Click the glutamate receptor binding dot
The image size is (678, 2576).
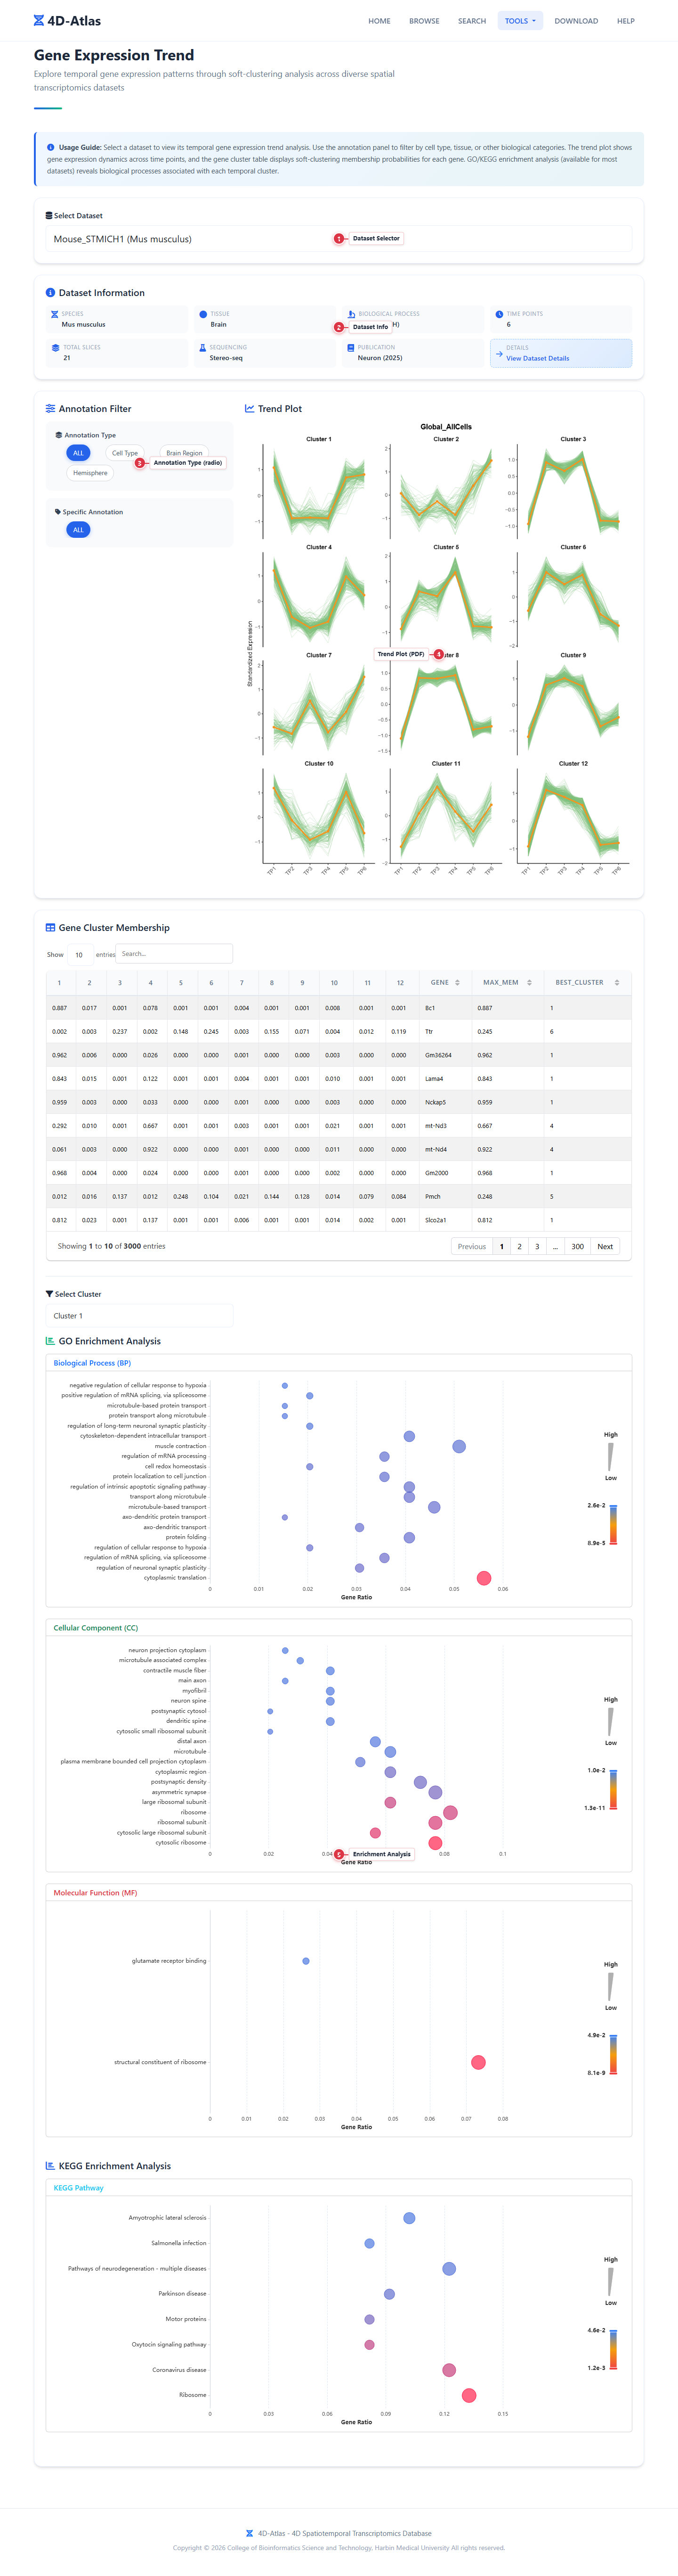click(x=306, y=1961)
